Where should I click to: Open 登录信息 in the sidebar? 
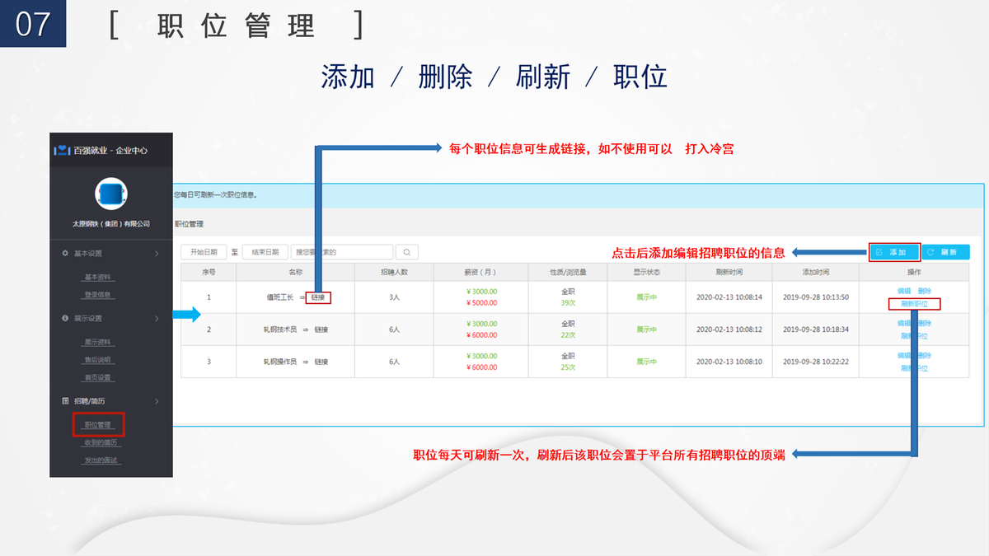point(97,294)
